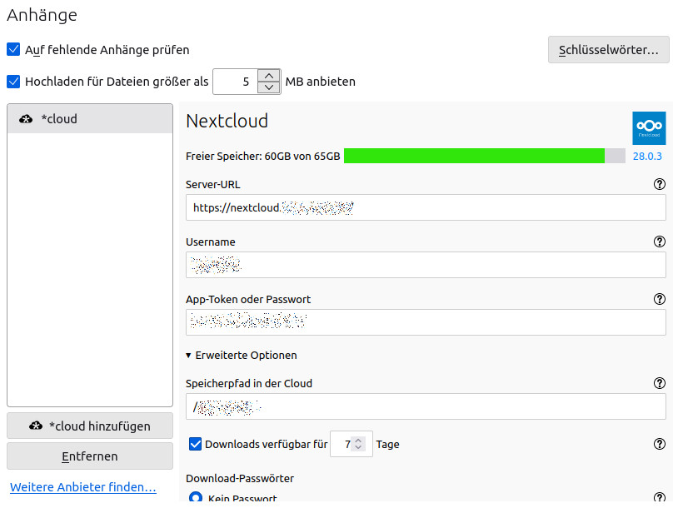Click inside the Server-URL input field
678x518 pixels.
pyautogui.click(x=425, y=207)
